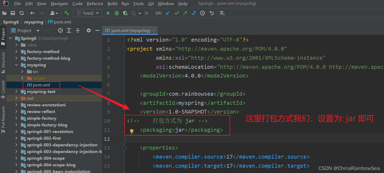Navigate forward with the right arrow
384x173 pixels.
click(41, 13)
